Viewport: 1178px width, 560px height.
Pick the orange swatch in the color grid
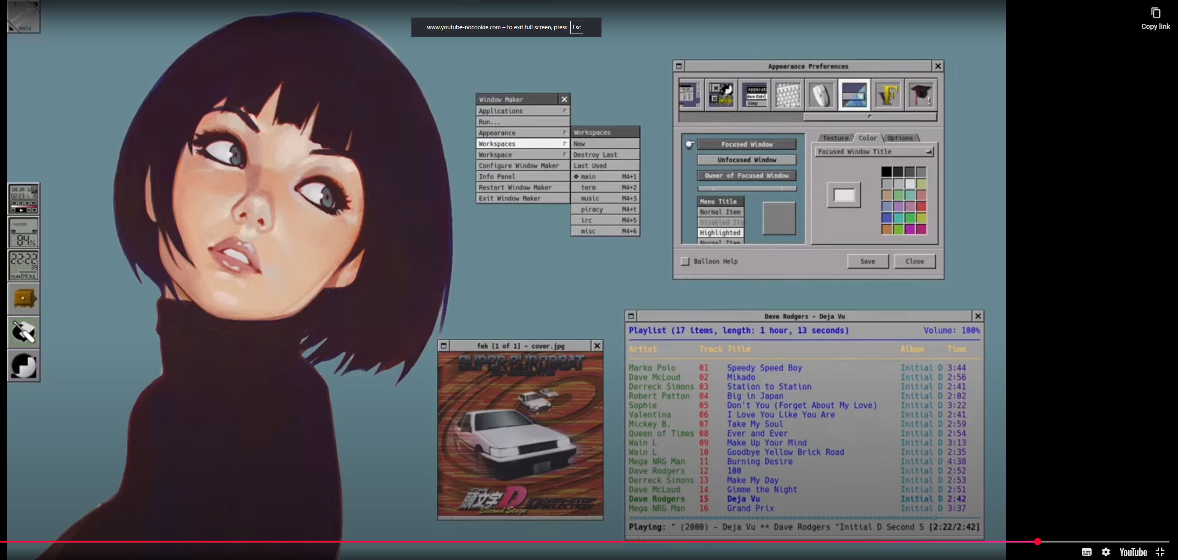point(886,229)
